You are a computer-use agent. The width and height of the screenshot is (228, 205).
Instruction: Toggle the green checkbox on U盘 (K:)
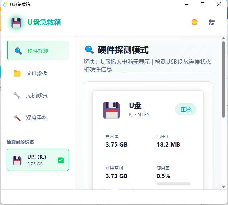click(x=61, y=160)
